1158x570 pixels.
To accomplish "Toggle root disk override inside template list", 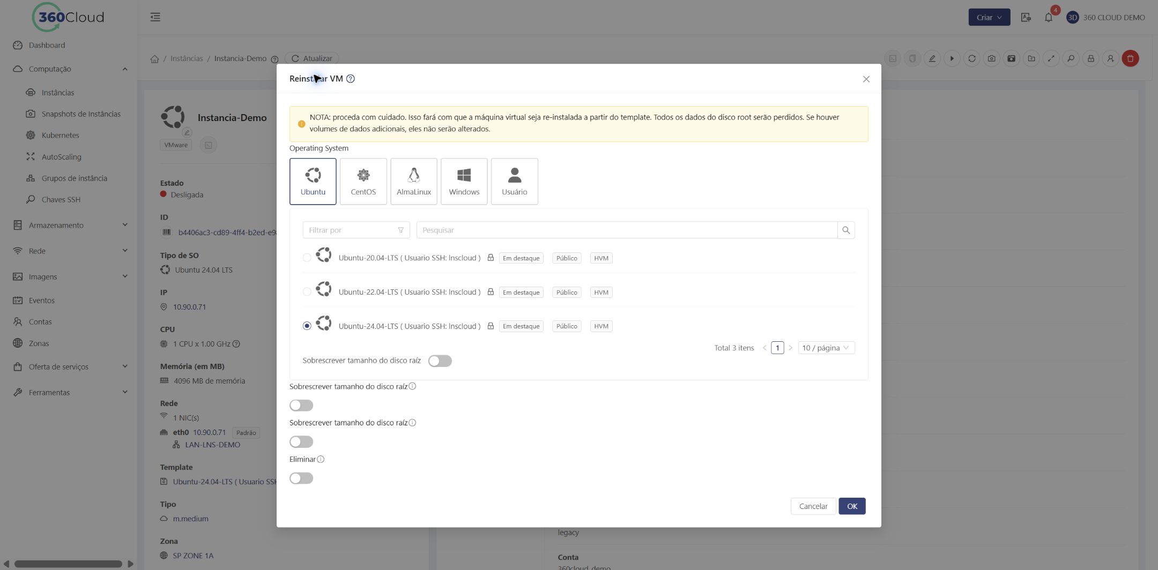I will click(440, 361).
